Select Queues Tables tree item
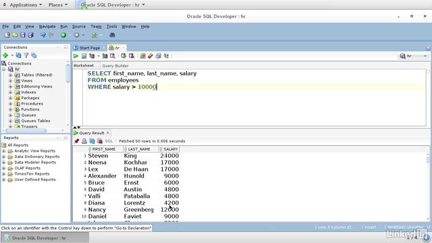The height and width of the screenshot is (243, 432). click(36, 121)
